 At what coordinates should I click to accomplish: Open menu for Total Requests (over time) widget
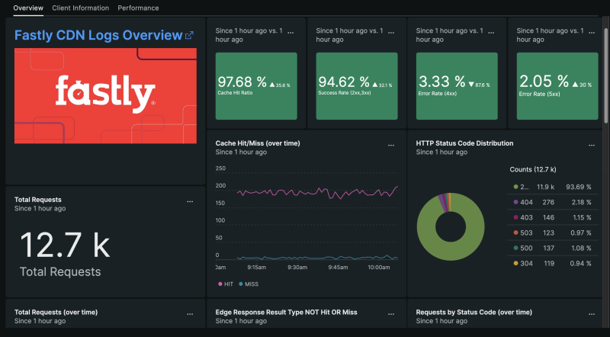click(x=190, y=313)
